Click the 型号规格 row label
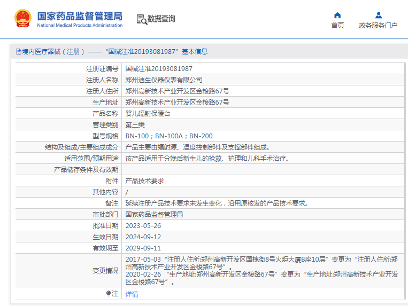 click(105, 136)
